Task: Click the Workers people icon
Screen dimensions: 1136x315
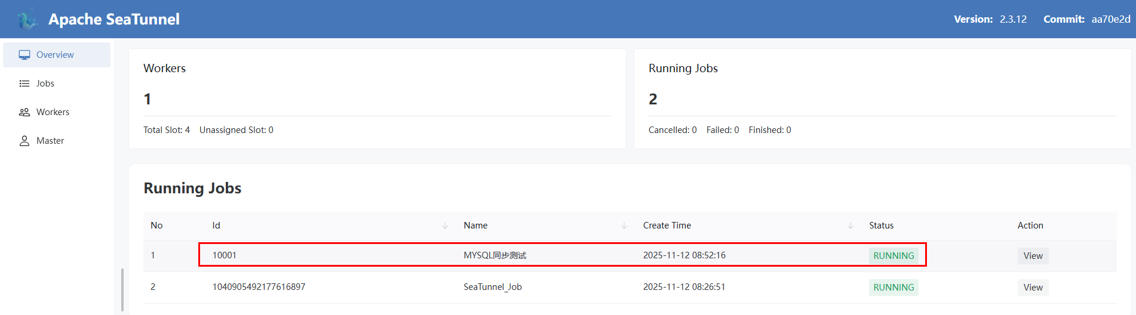Action: point(24,112)
